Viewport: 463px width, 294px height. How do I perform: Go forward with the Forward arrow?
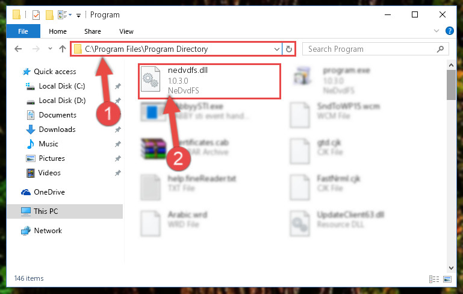(36, 49)
